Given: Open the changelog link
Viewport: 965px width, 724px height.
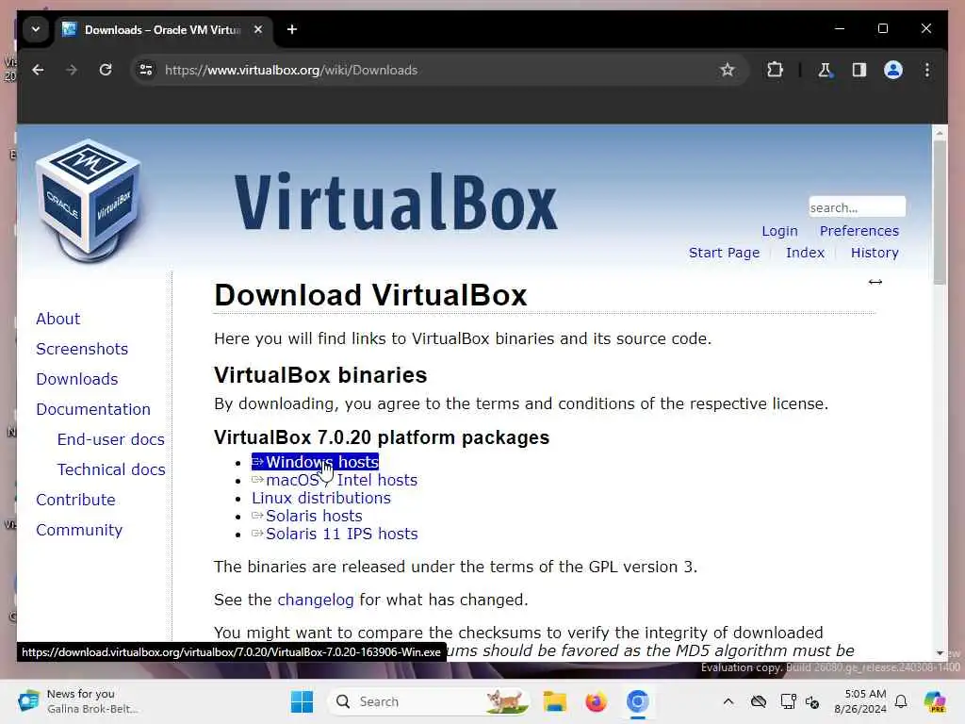Looking at the screenshot, I should pyautogui.click(x=316, y=601).
